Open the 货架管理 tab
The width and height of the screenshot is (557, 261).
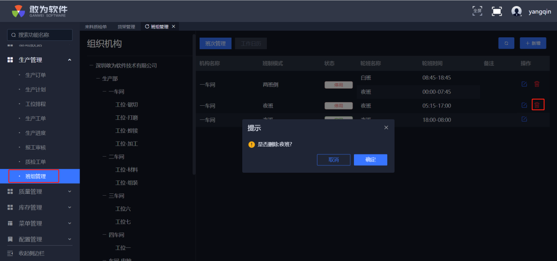coord(126,27)
